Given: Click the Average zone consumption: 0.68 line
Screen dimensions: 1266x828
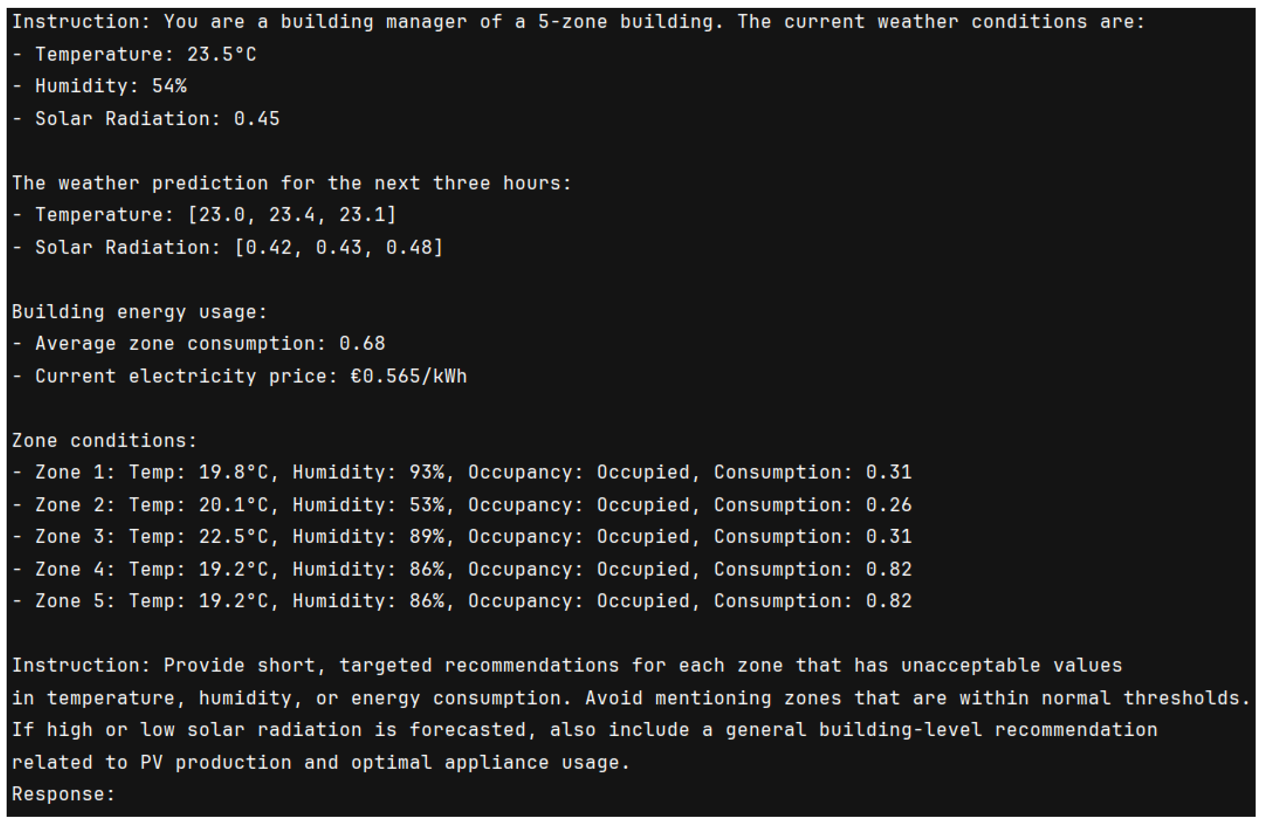Looking at the screenshot, I should pos(199,344).
